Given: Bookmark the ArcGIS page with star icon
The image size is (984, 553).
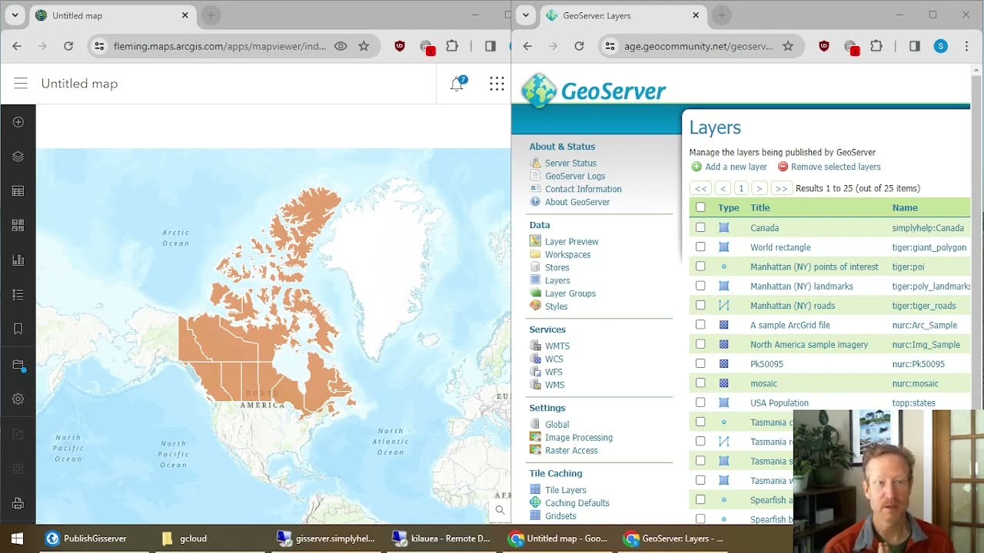Looking at the screenshot, I should tap(364, 46).
